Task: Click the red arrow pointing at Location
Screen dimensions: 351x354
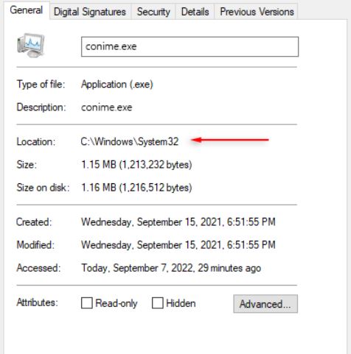Action: [230, 140]
